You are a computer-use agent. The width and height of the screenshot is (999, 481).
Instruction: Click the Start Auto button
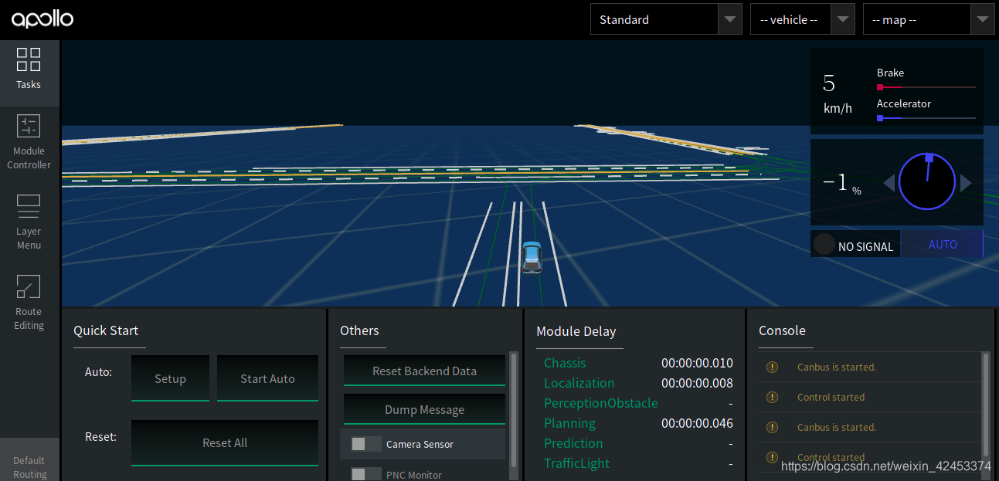(267, 378)
